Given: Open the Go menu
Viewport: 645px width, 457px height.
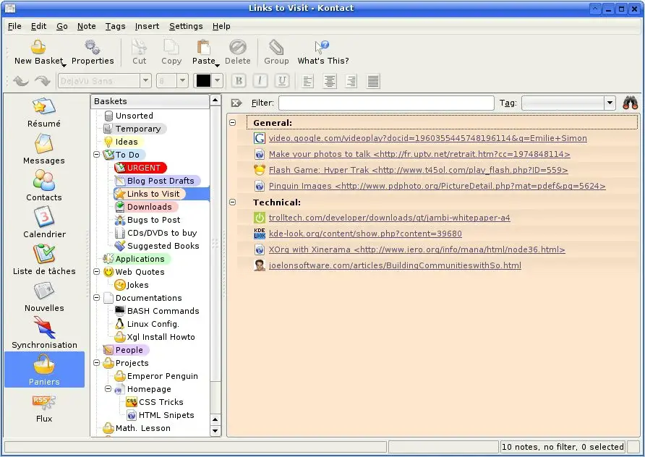Looking at the screenshot, I should (62, 26).
